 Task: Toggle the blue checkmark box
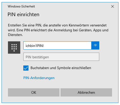[x=26, y=68]
